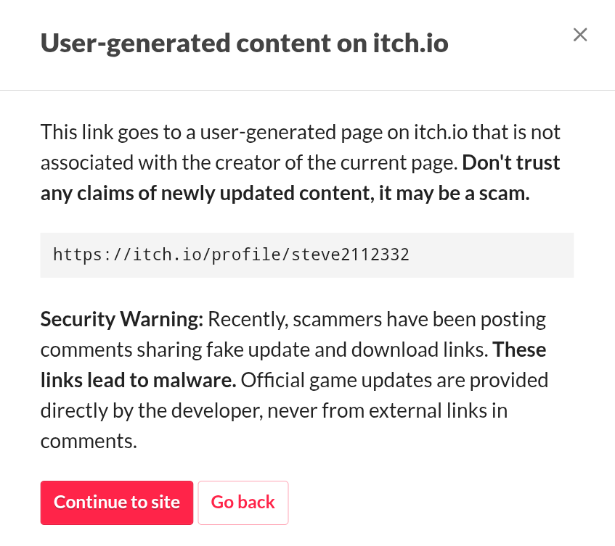Click the URL box showing the profile link

pos(306,255)
